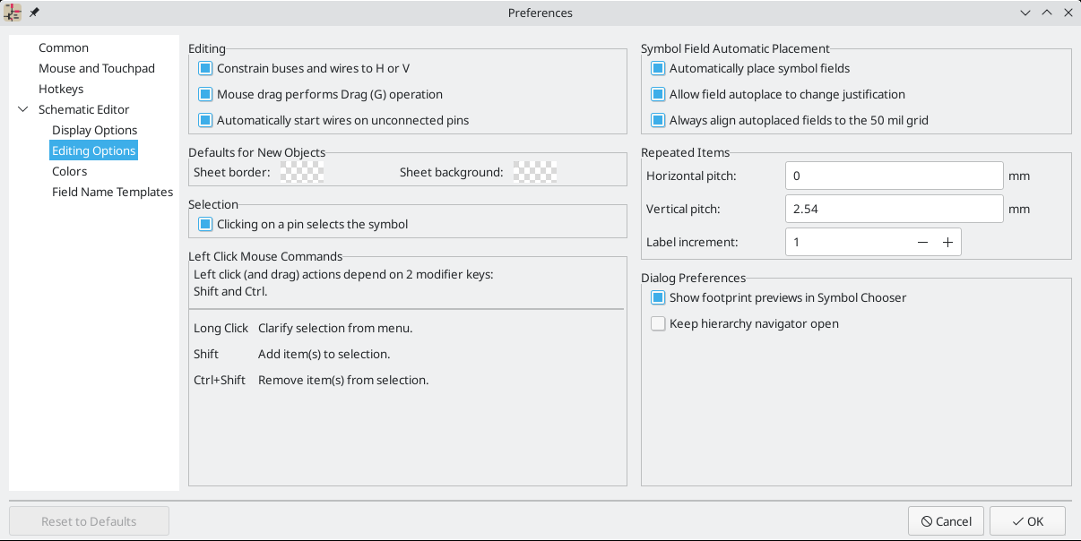Click the KiCad app icon in title bar
1081x541 pixels.
pyautogui.click(x=13, y=13)
